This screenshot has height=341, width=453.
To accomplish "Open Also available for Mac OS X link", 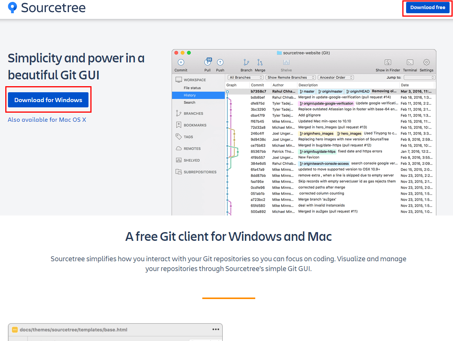I will click(47, 119).
